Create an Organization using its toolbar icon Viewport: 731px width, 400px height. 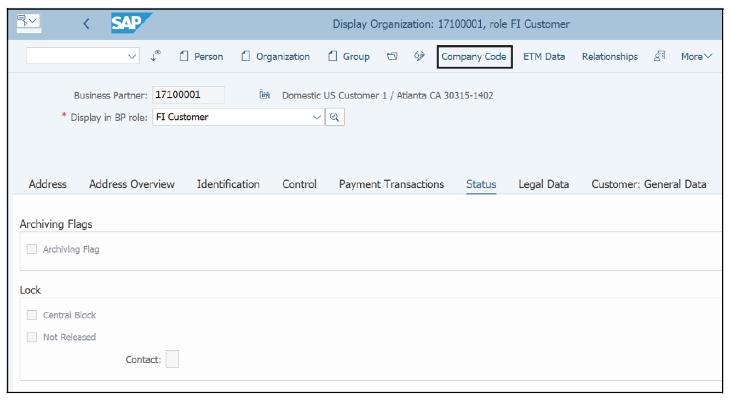tap(246, 56)
